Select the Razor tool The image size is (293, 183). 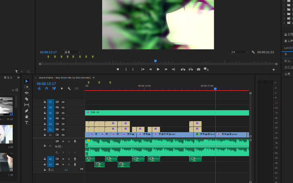pos(26,99)
